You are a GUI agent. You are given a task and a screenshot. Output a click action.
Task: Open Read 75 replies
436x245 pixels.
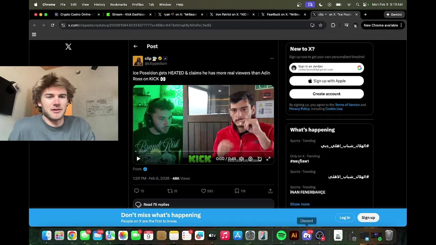coord(203,205)
